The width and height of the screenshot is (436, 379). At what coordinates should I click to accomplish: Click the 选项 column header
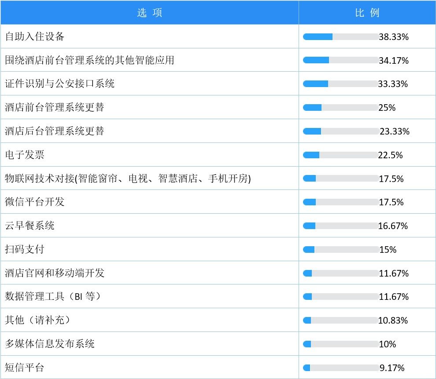[150, 12]
